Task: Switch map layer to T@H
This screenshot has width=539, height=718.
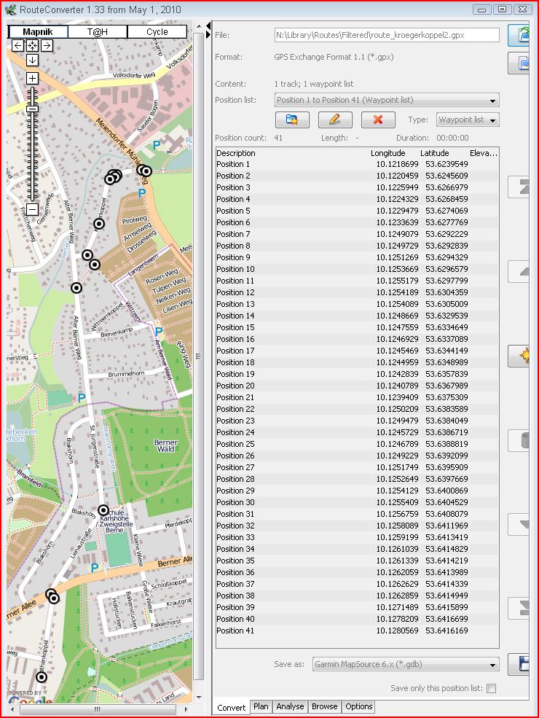Action: [98, 31]
